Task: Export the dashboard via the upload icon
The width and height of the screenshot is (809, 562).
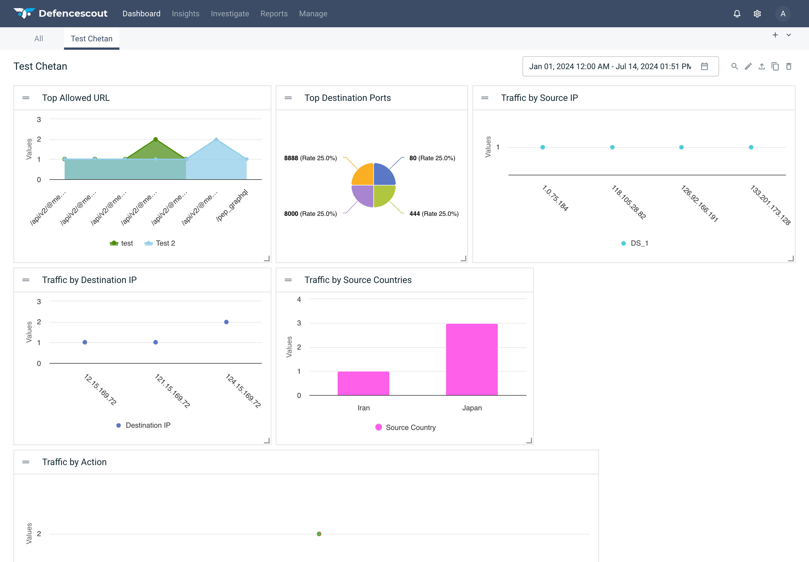Action: click(762, 66)
